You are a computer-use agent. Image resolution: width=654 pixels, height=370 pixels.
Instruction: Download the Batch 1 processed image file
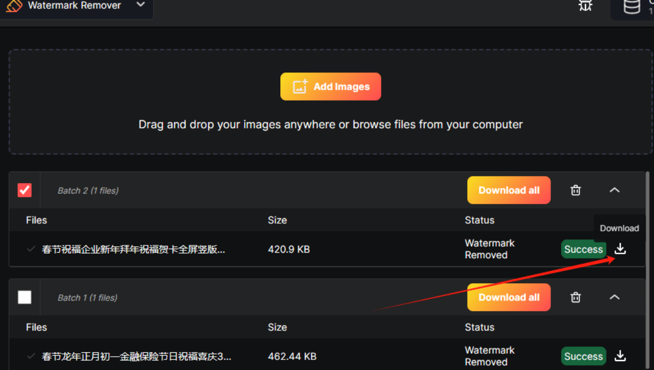tap(620, 356)
